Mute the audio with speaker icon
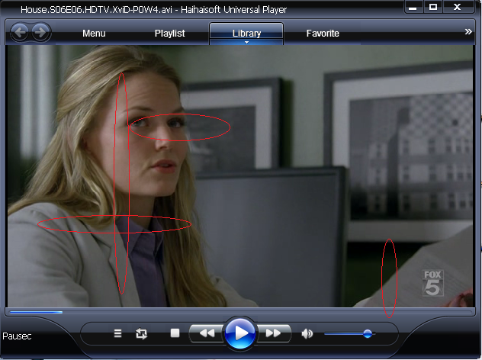This screenshot has width=482, height=360. 307,333
